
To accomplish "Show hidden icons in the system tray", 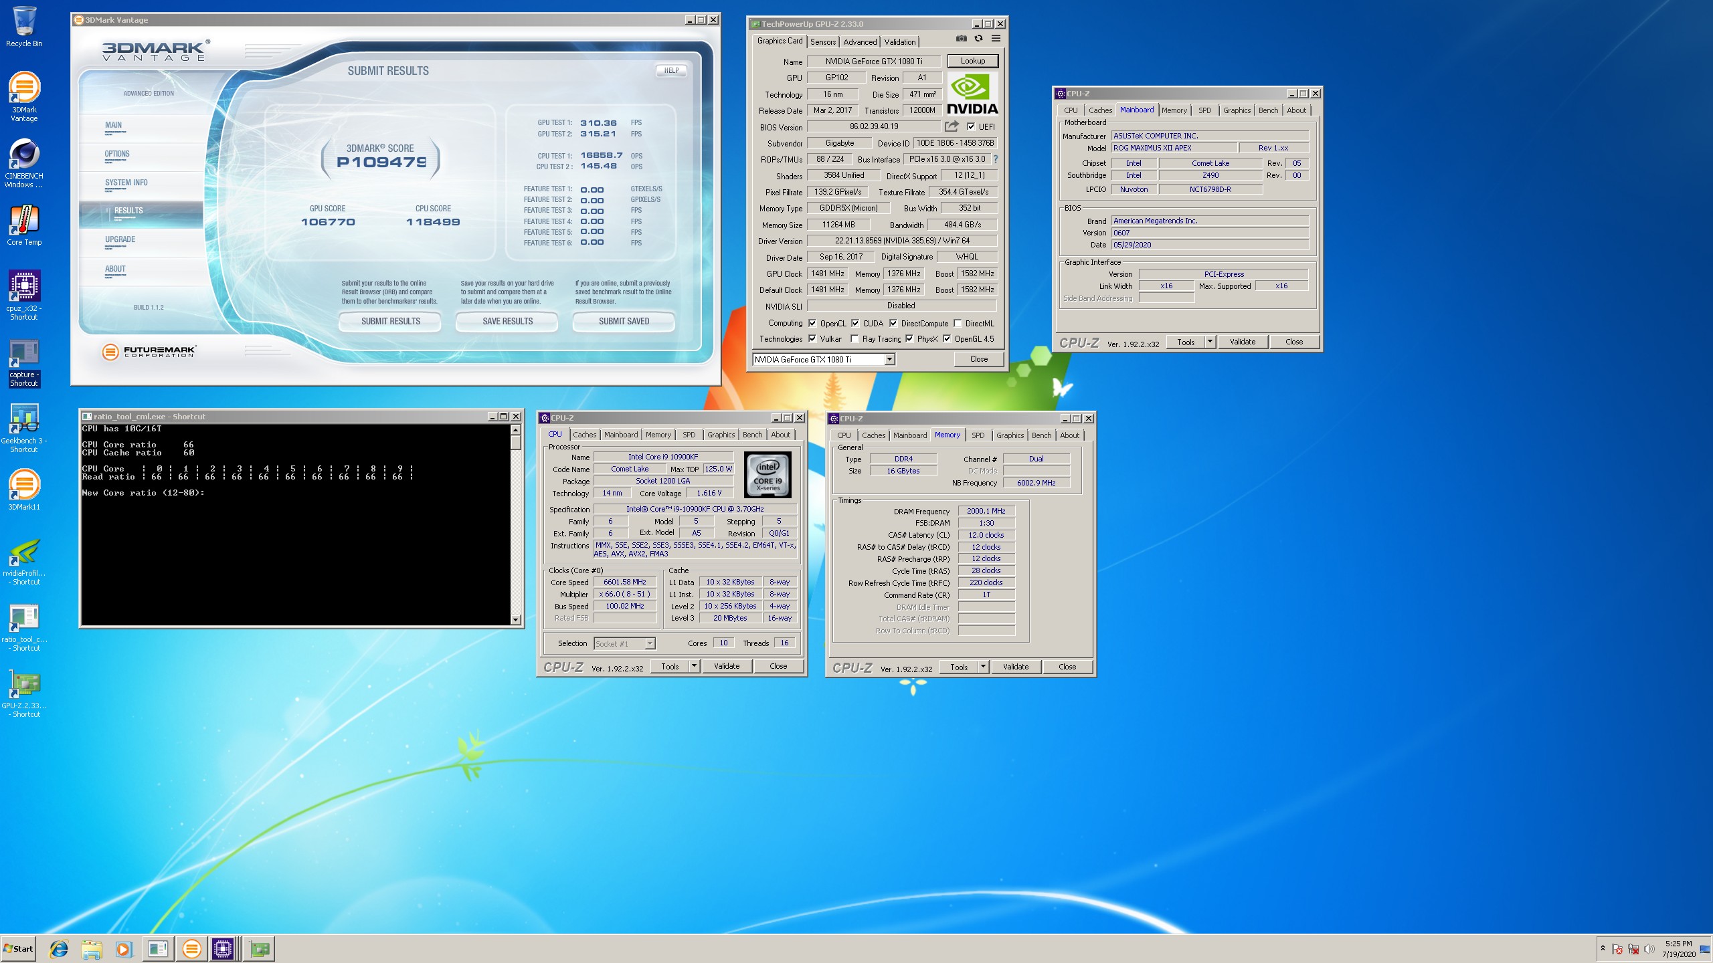I will point(1603,948).
